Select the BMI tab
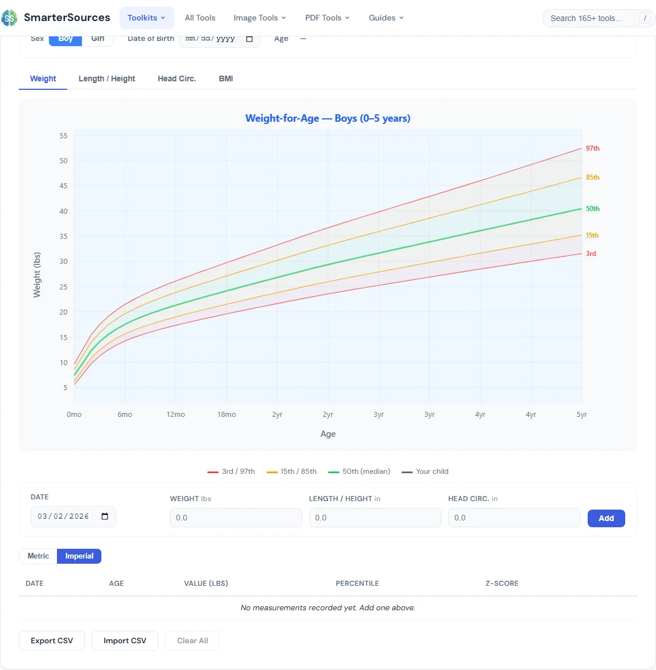 225,78
